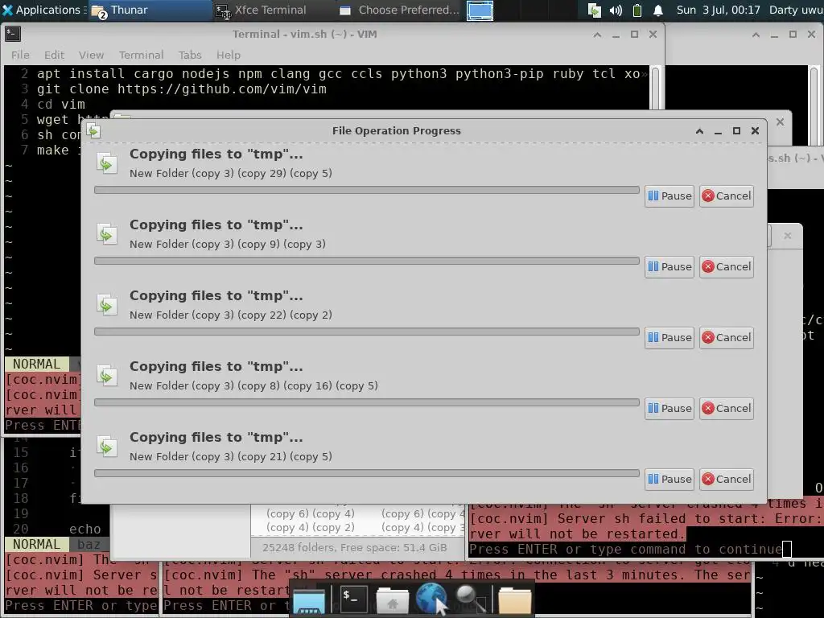
Task: Click the terminal icon in the VIM window titlebar
Action: (x=13, y=34)
